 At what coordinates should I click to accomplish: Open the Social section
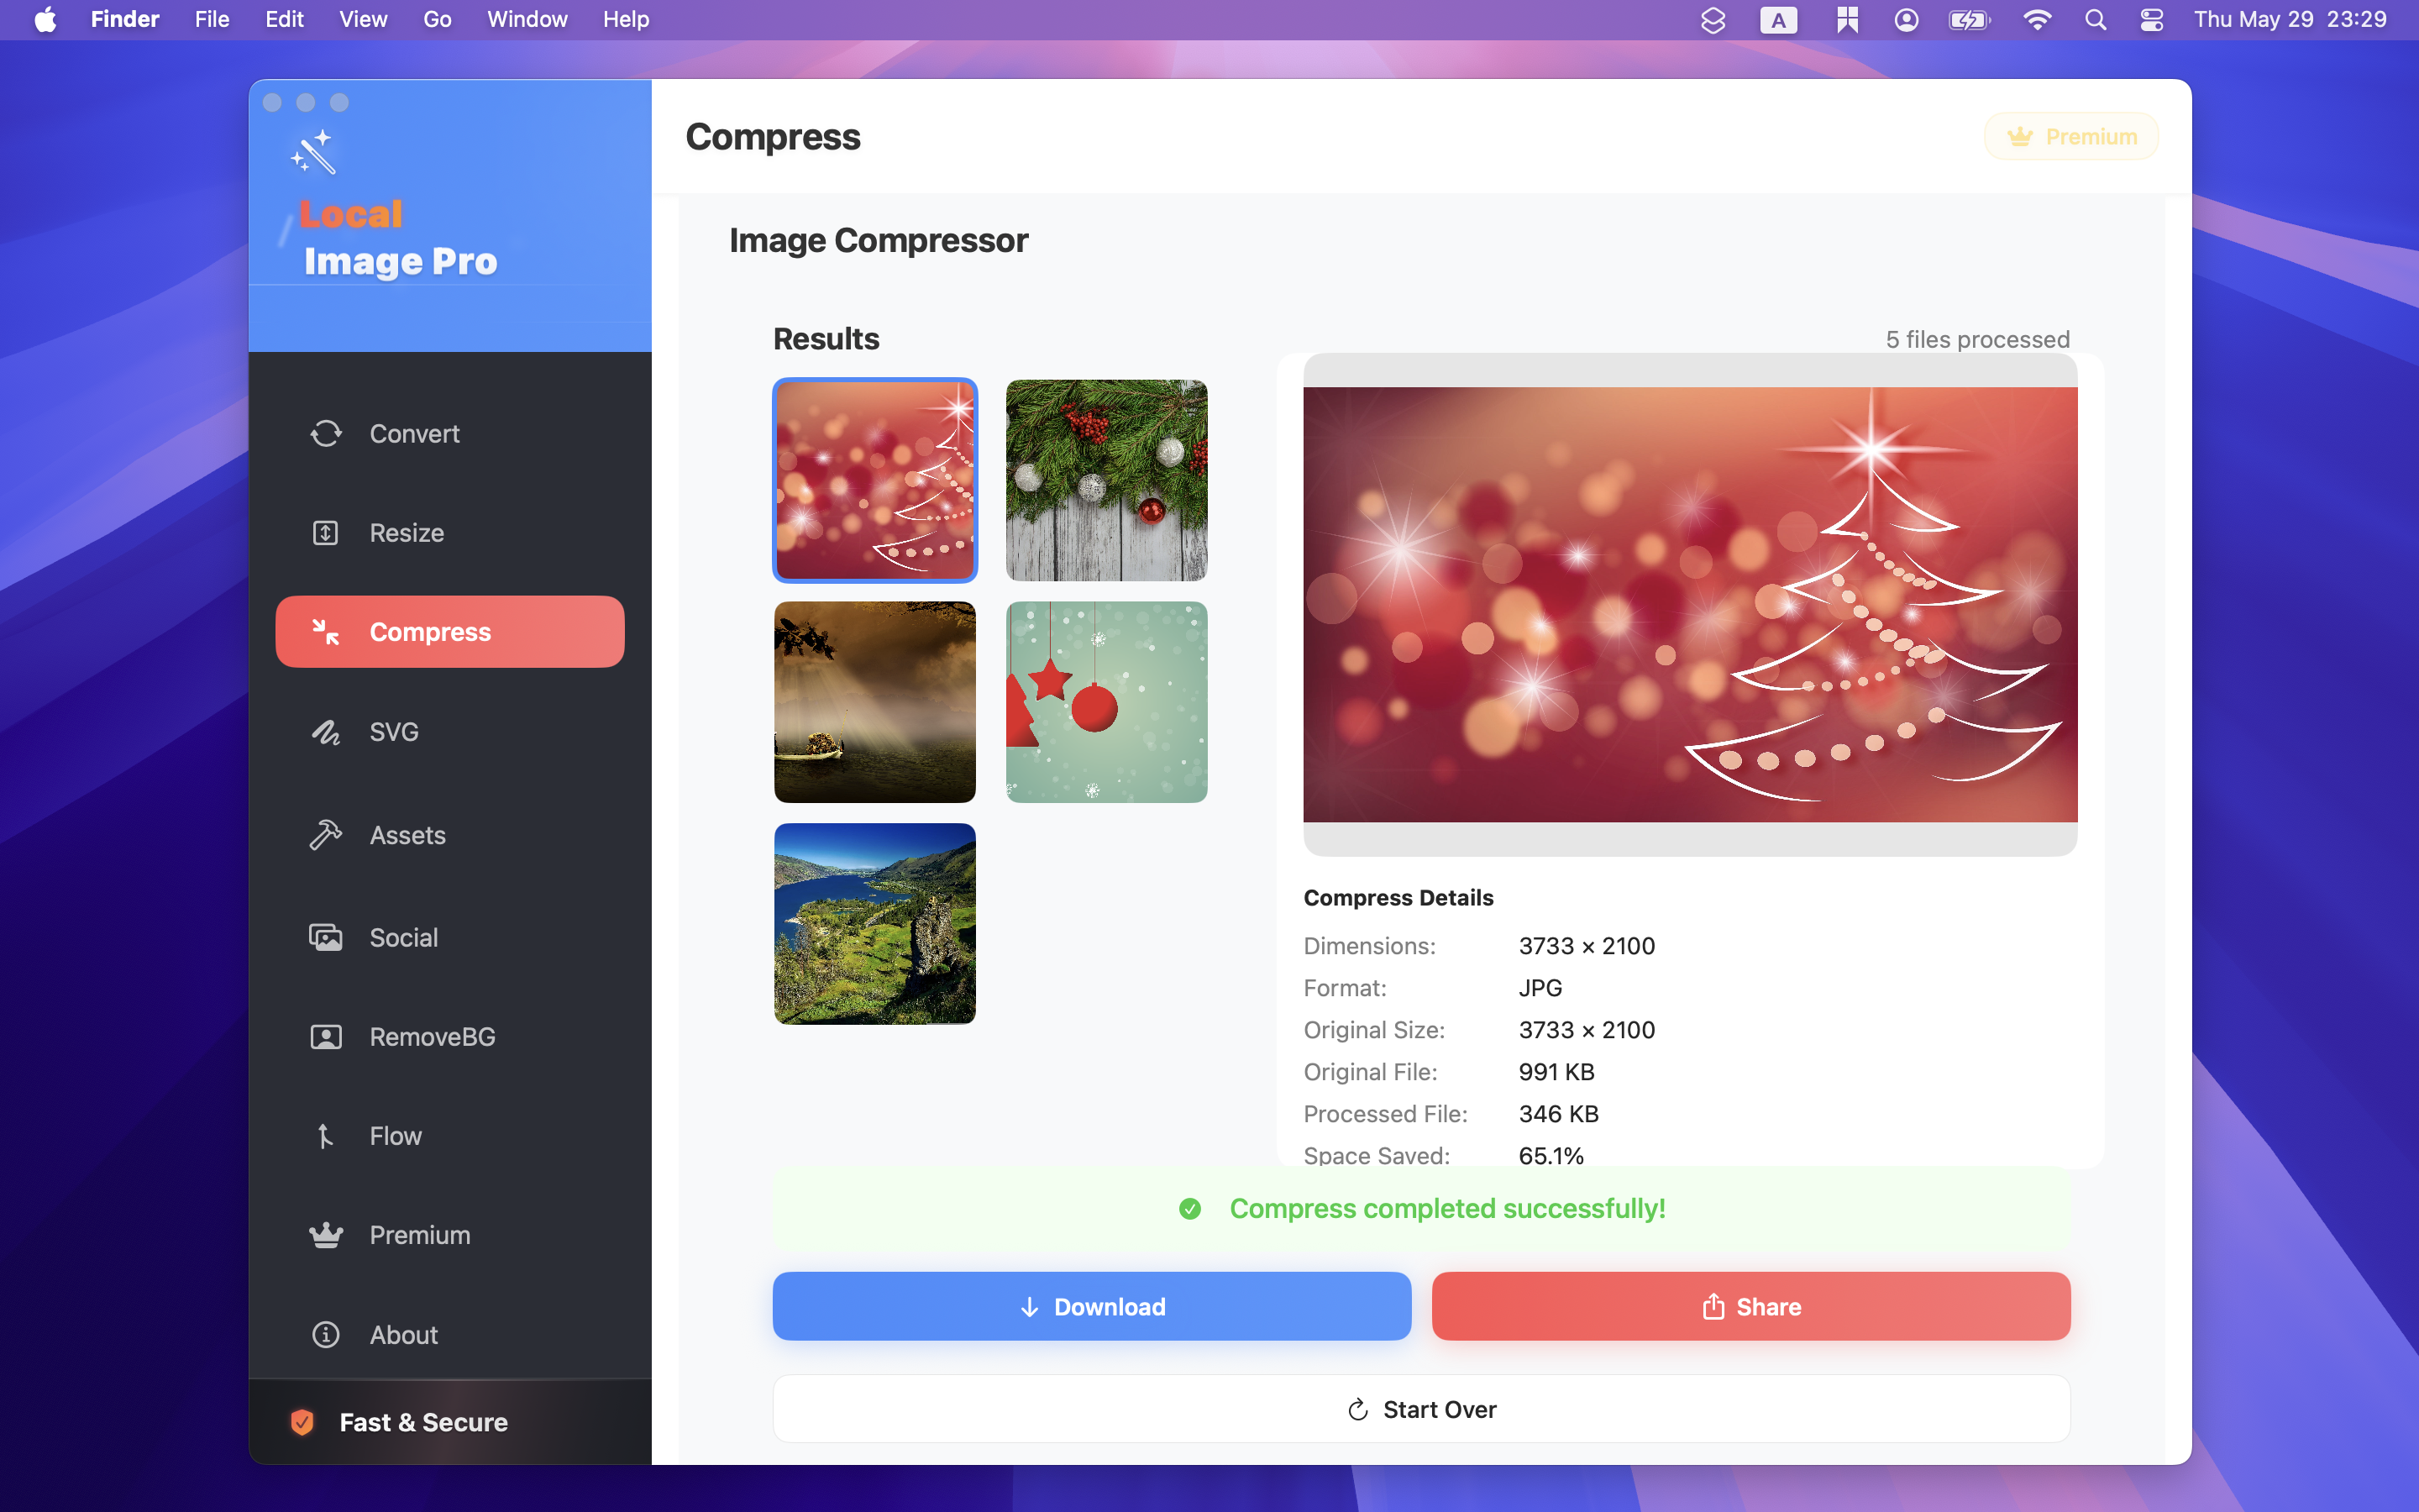coord(450,937)
